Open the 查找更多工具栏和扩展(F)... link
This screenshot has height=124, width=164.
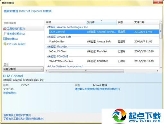tap(18, 115)
